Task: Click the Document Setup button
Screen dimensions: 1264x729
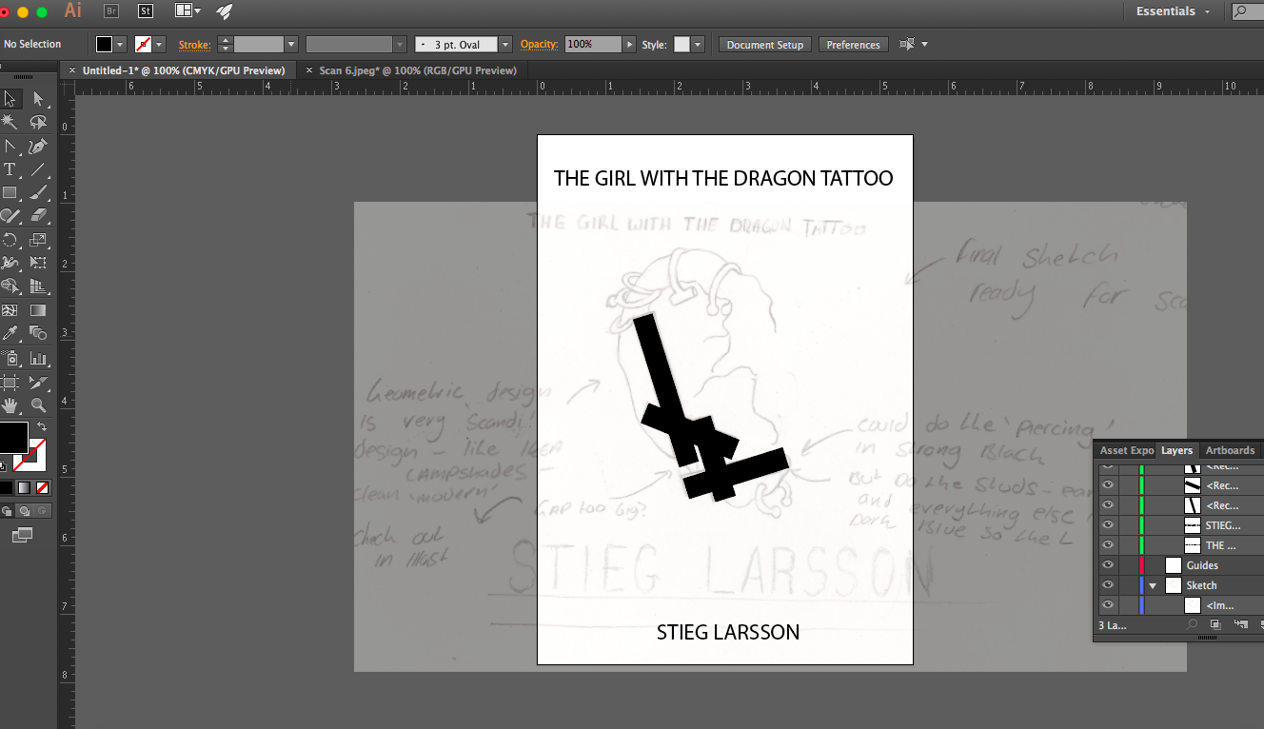Action: click(x=765, y=45)
